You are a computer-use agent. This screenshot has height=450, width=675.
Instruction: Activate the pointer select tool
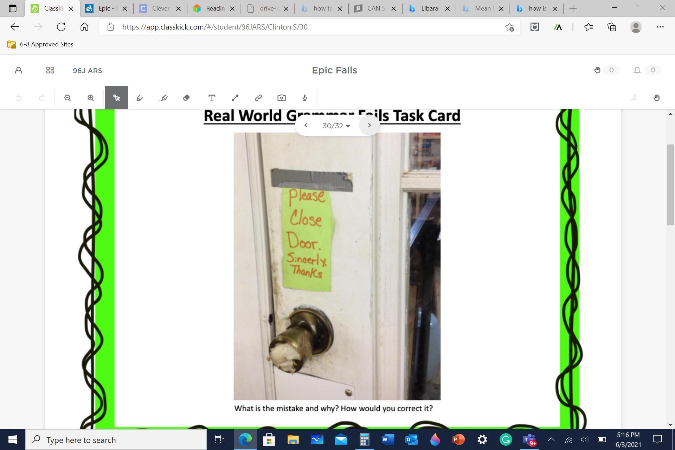click(116, 98)
